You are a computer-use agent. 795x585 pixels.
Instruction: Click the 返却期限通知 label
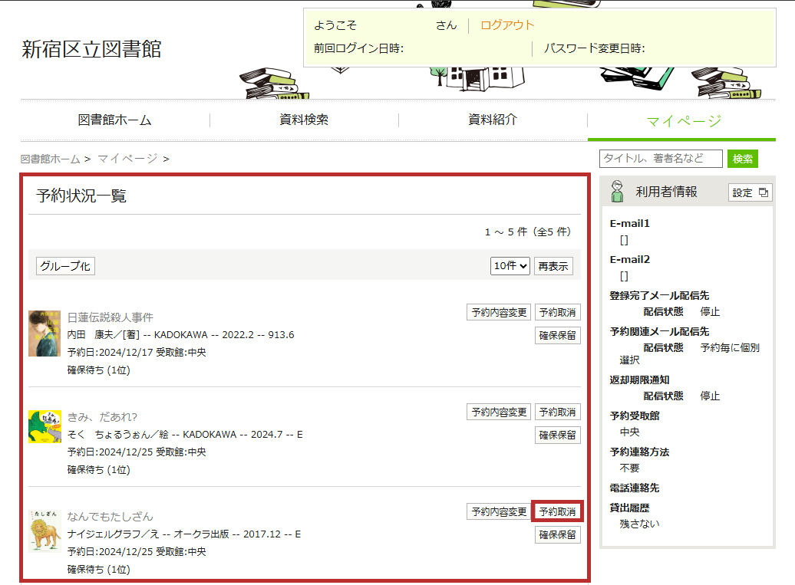[x=639, y=380]
